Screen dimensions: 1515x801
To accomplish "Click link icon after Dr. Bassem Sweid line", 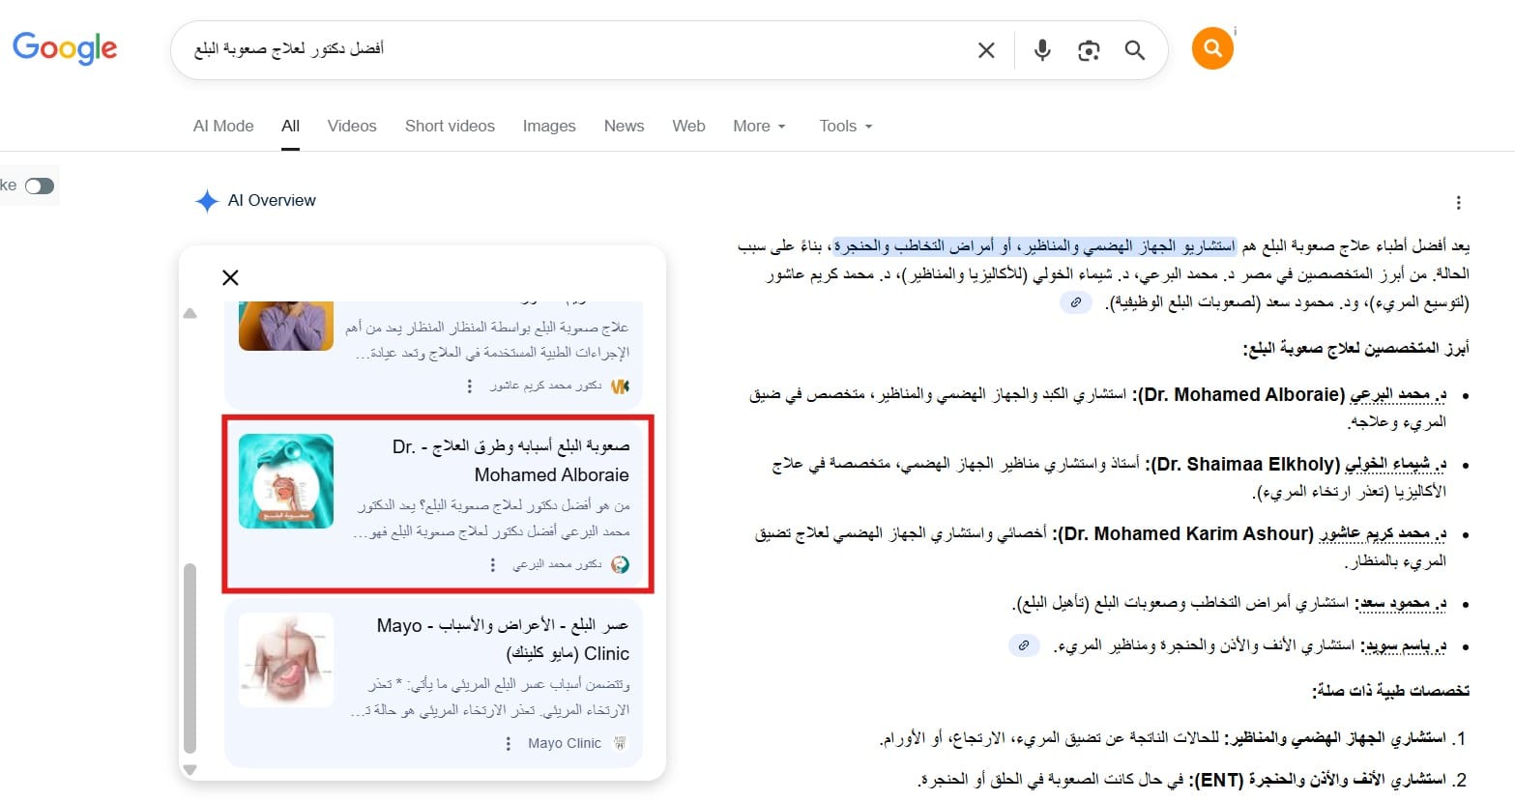I will [1023, 645].
